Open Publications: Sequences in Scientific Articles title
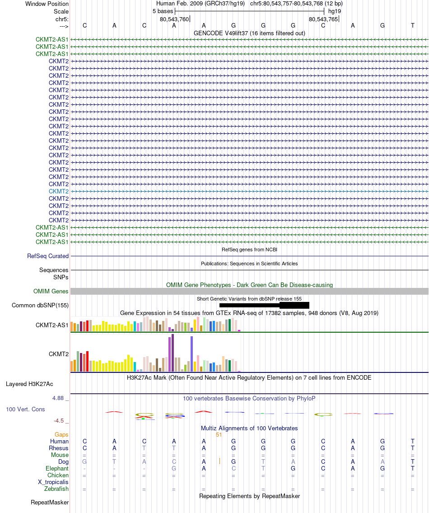The image size is (429, 513). [249, 264]
